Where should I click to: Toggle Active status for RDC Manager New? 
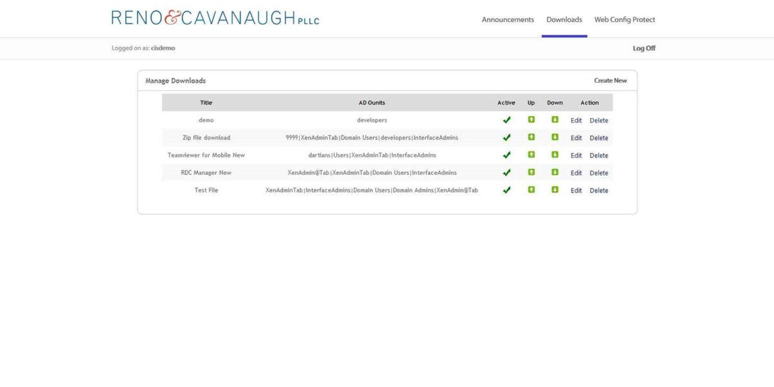[x=506, y=172]
